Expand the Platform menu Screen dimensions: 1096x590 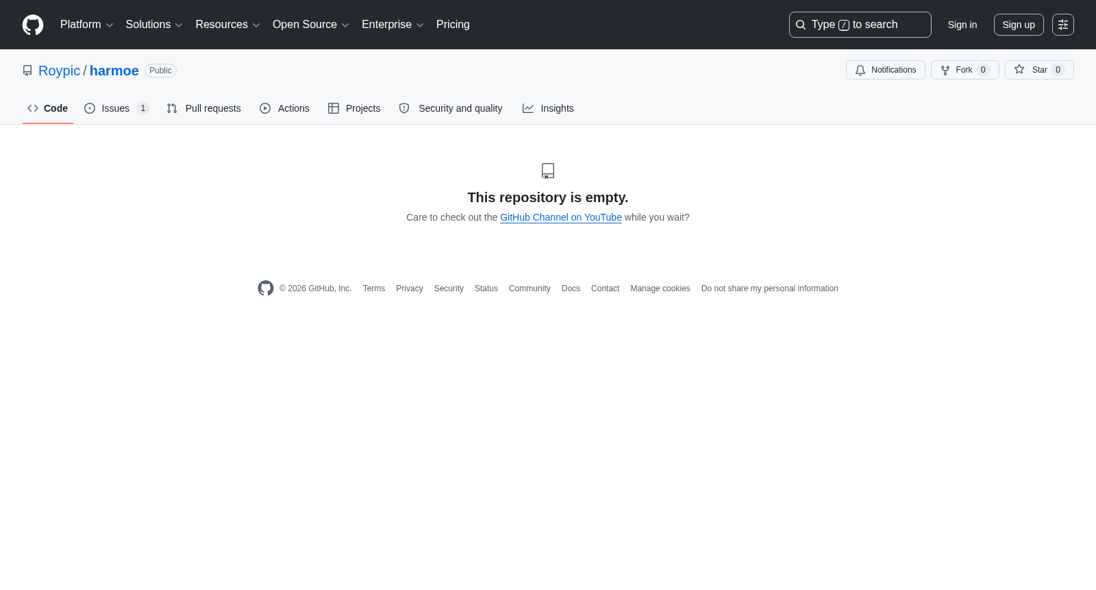click(87, 25)
